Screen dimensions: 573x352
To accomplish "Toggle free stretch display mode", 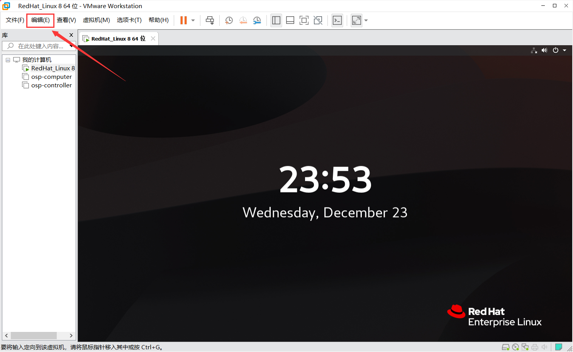I will coord(318,20).
